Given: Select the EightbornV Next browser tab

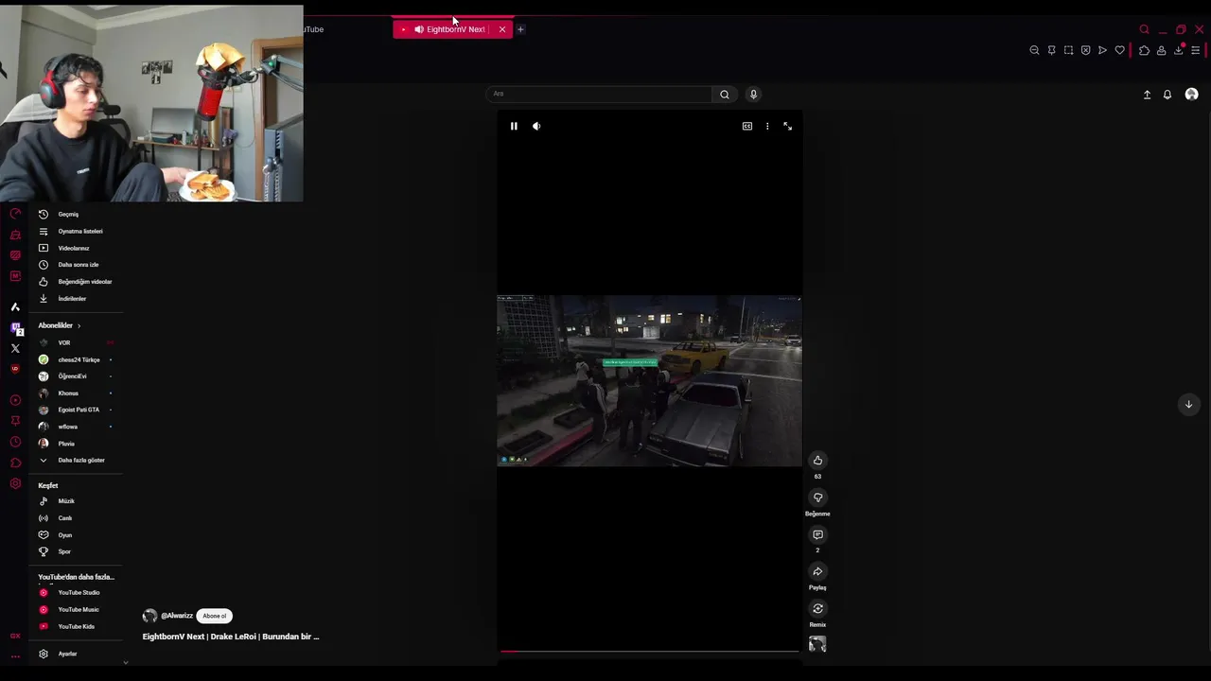Looking at the screenshot, I should [453, 29].
